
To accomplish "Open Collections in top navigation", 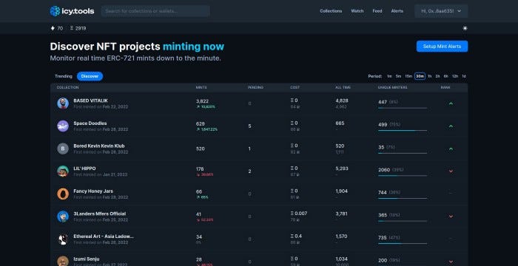I will tap(331, 11).
